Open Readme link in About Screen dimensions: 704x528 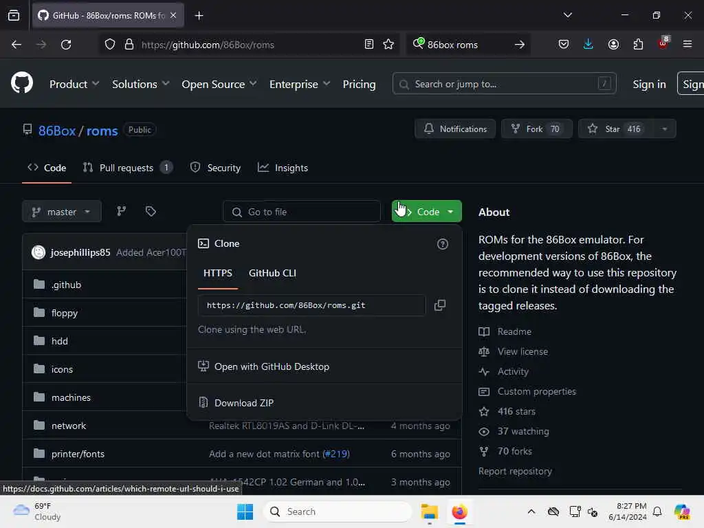point(514,331)
